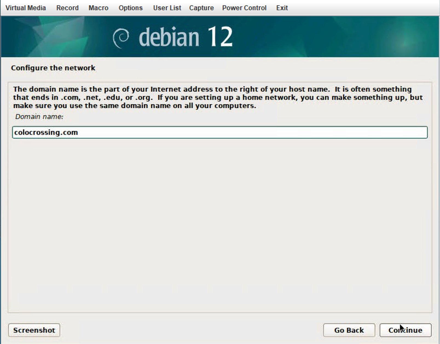
Task: Open the Capture menu
Action: [201, 8]
